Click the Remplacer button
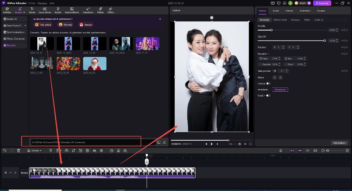This screenshot has height=191, width=352. pyautogui.click(x=280, y=90)
